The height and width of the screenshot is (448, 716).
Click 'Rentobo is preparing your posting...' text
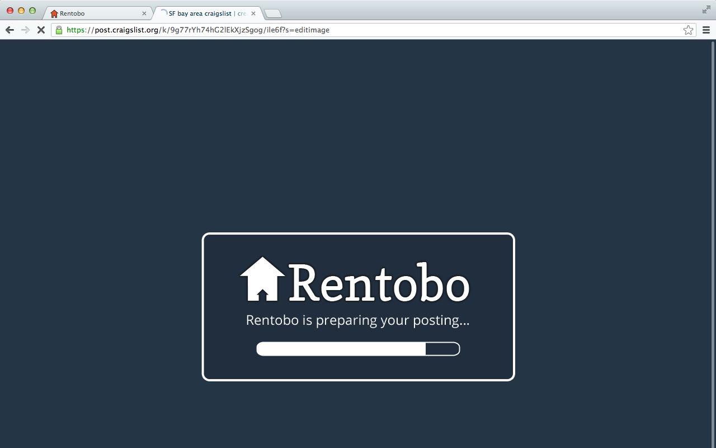358,320
